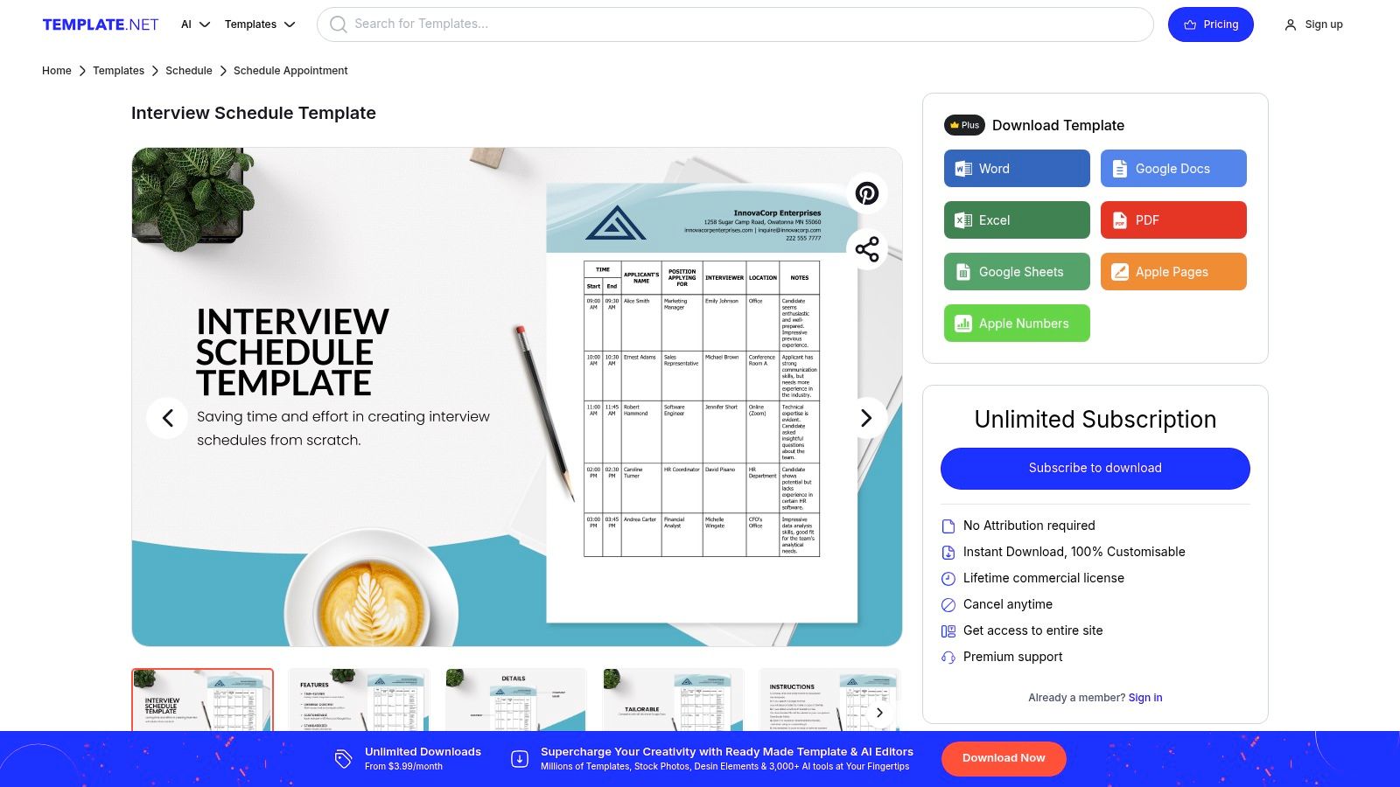Click the Pinterest share icon
This screenshot has height=787, width=1400.
tap(866, 193)
